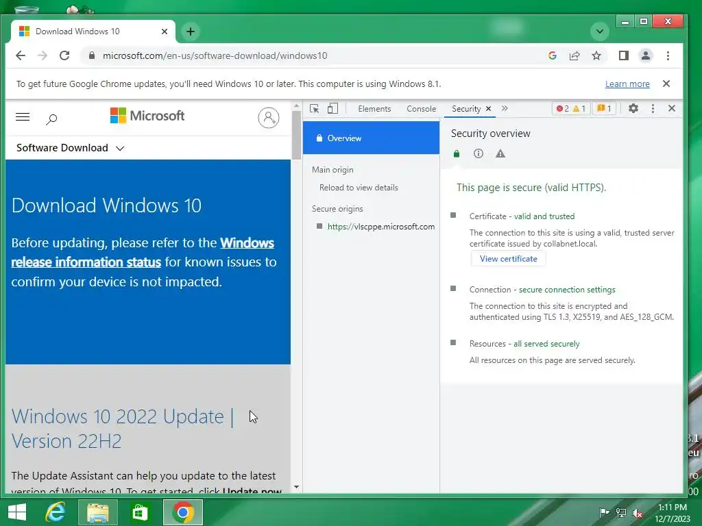
Task: Click the View certificate button
Action: click(x=508, y=258)
